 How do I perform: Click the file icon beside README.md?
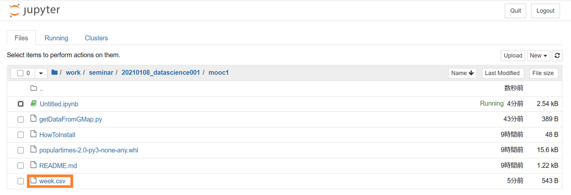pyautogui.click(x=33, y=165)
